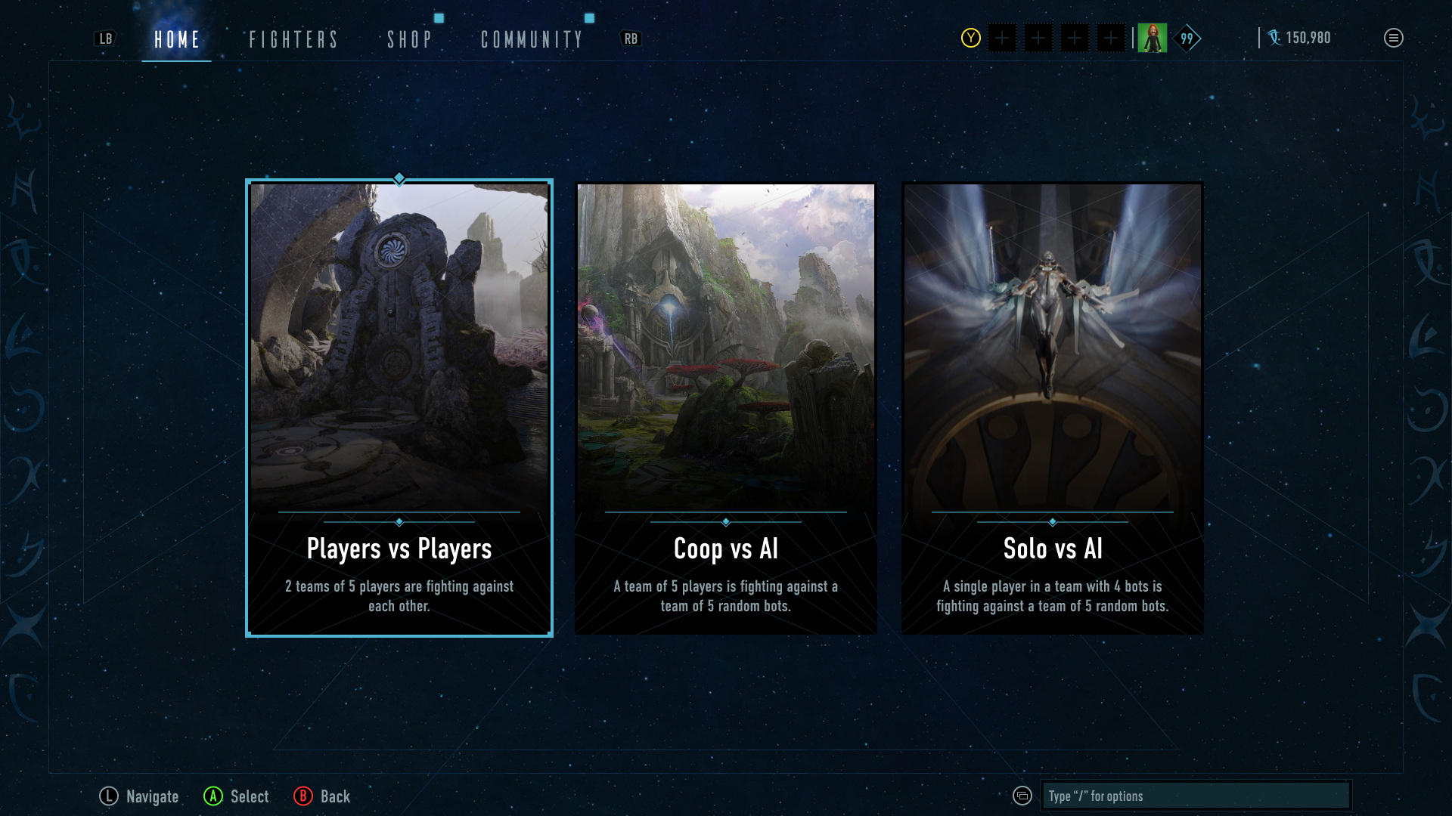Select the Home tab

(x=177, y=39)
